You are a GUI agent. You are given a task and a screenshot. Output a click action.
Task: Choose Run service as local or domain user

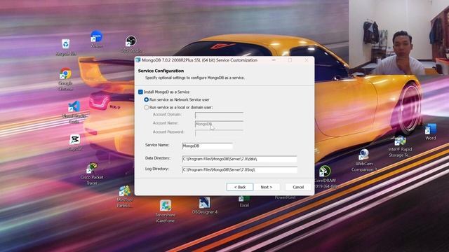(x=147, y=107)
